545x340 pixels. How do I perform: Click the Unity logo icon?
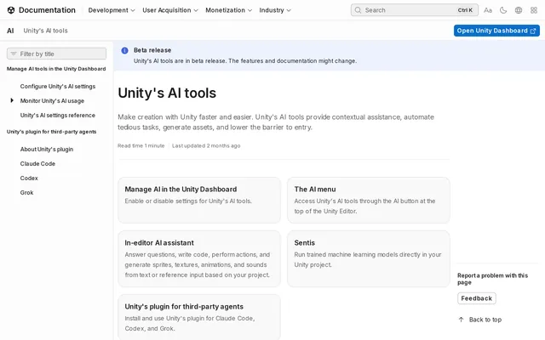point(11,10)
